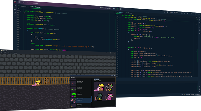Click the Hot Reload button in Options
This screenshot has width=201, height=111.
(x=96, y=79)
